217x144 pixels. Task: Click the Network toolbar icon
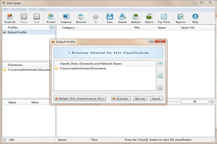(x=81, y=18)
